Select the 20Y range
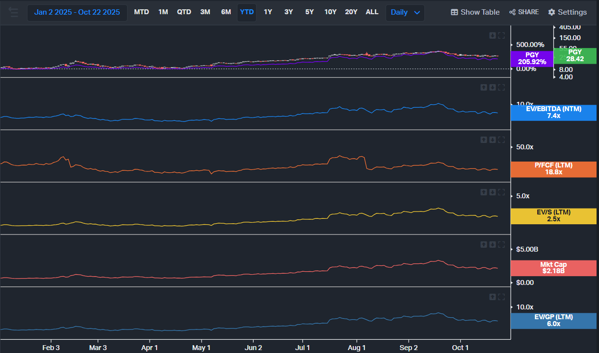This screenshot has width=599, height=353. point(351,12)
